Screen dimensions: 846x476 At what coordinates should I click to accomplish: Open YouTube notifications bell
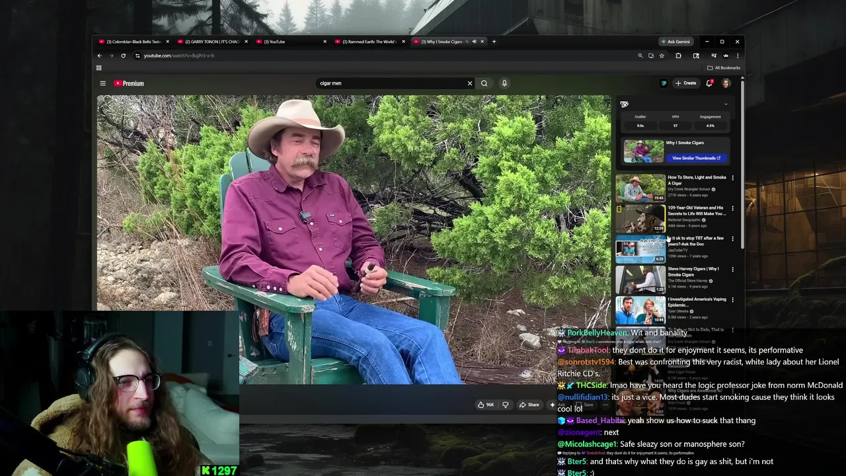click(x=709, y=83)
